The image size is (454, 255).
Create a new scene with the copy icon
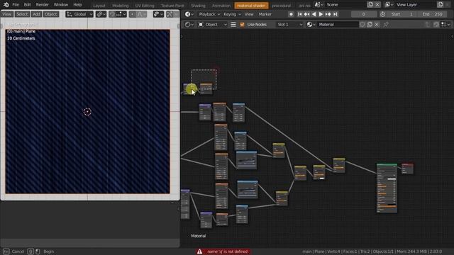point(370,5)
